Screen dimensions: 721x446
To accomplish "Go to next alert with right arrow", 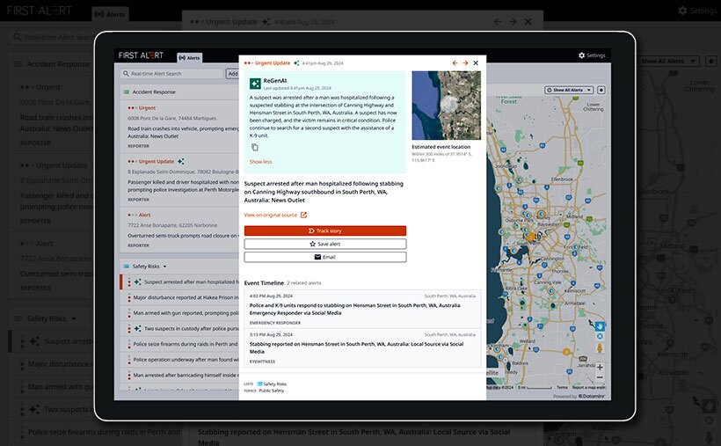I will click(x=465, y=63).
